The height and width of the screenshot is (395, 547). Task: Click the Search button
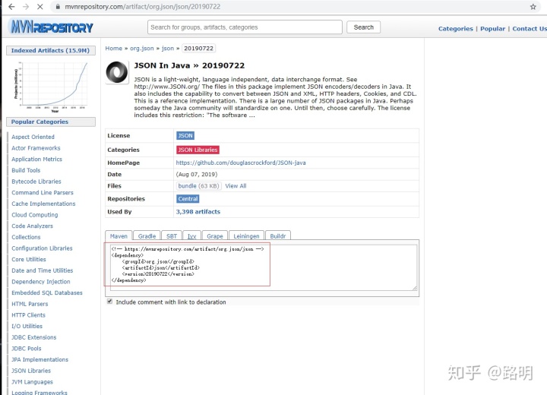pos(363,27)
